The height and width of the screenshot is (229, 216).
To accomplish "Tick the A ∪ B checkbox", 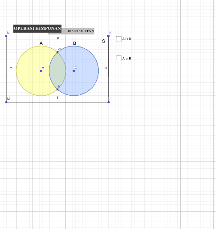I will [x=119, y=58].
